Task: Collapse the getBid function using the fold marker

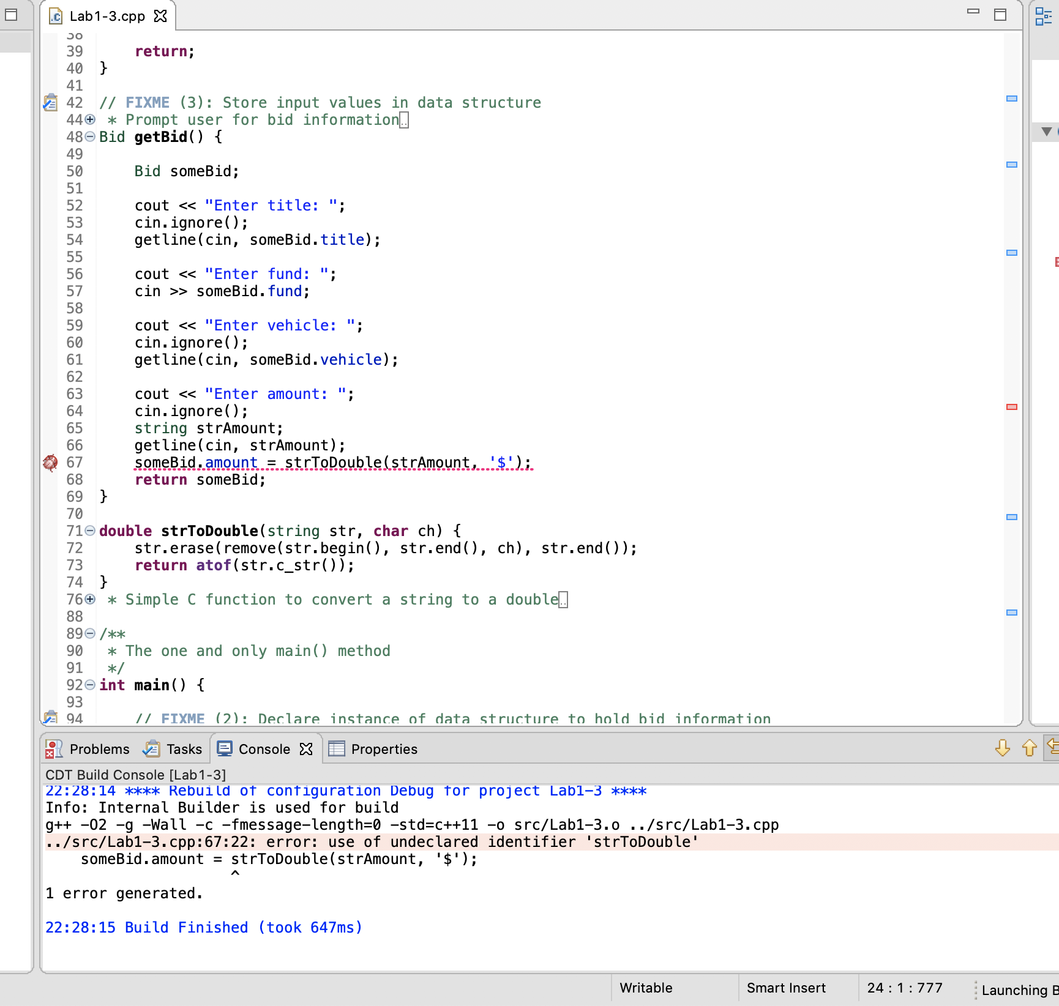Action: 89,136
